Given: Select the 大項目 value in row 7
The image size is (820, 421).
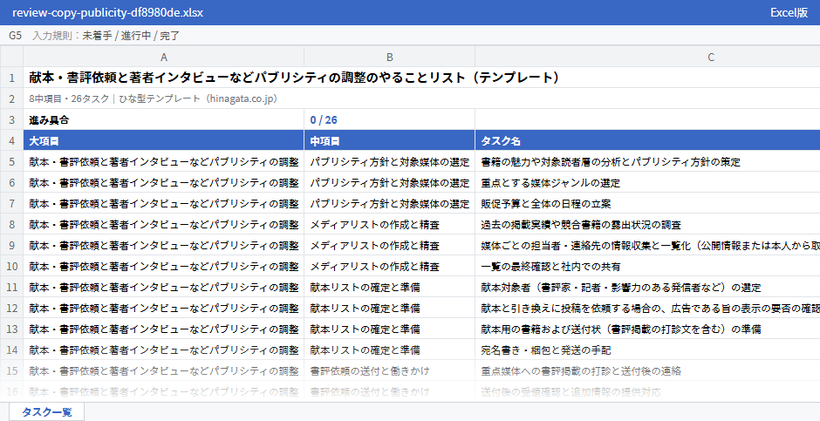Looking at the screenshot, I should click(x=164, y=203).
